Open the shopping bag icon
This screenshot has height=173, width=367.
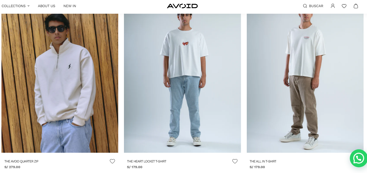(356, 6)
